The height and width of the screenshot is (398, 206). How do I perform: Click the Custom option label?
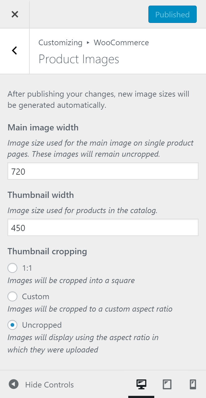pos(36,296)
